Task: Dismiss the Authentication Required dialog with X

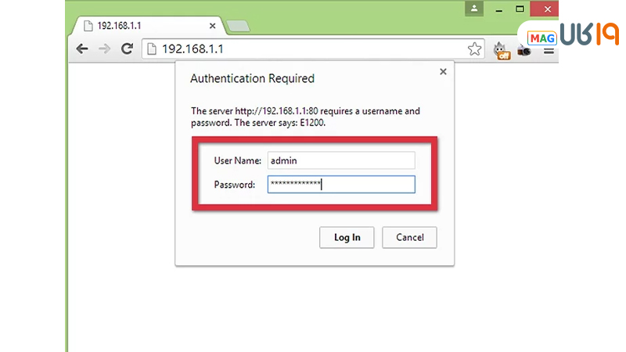Action: pyautogui.click(x=443, y=71)
